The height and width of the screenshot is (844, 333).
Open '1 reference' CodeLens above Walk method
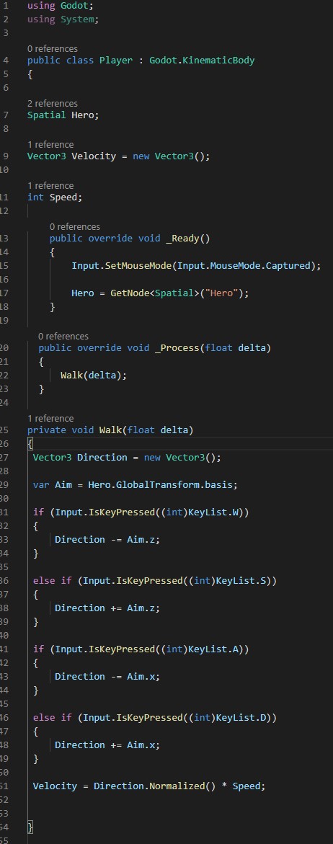click(50, 418)
